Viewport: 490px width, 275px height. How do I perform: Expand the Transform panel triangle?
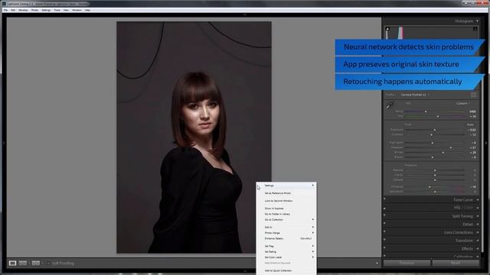click(477, 241)
